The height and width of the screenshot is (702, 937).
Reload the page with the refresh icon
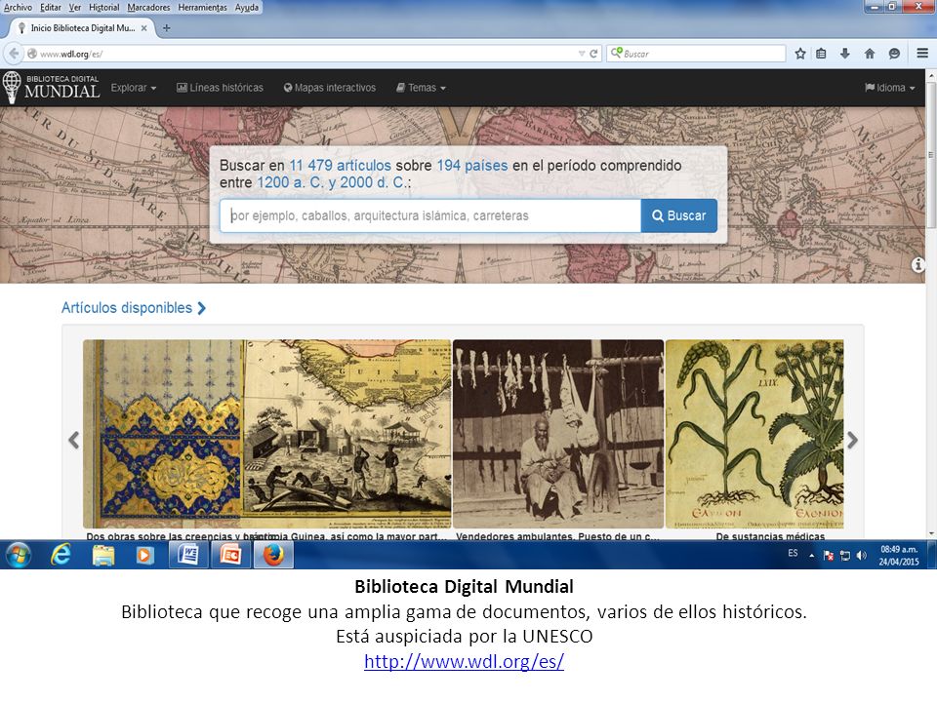click(593, 54)
